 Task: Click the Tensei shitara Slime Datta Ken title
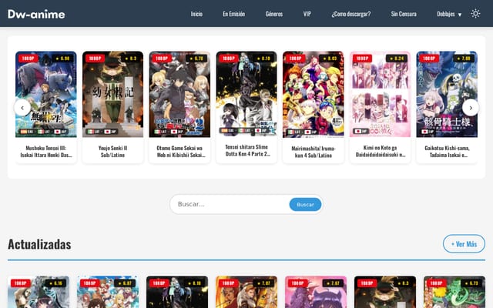(246, 151)
